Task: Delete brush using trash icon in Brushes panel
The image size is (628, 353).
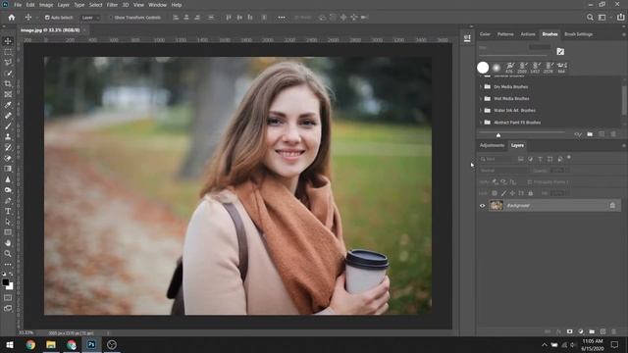Action: point(613,134)
